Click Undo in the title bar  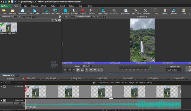click(x=16, y=2)
